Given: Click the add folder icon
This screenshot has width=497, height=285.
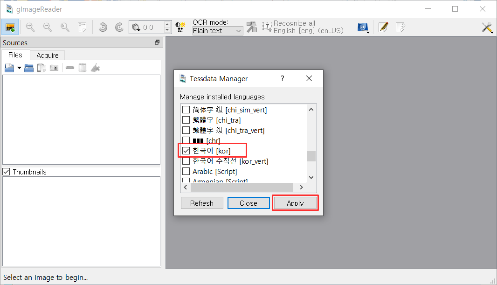Looking at the screenshot, I should (29, 68).
